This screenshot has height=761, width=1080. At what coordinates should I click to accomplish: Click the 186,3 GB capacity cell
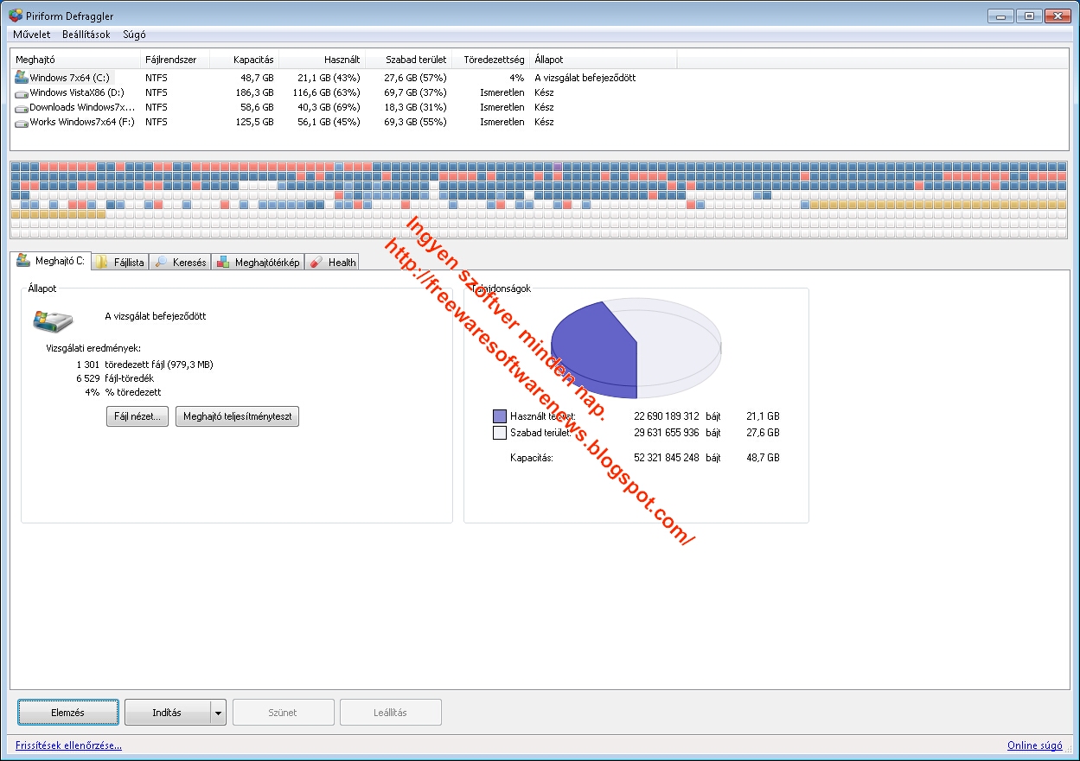(253, 92)
